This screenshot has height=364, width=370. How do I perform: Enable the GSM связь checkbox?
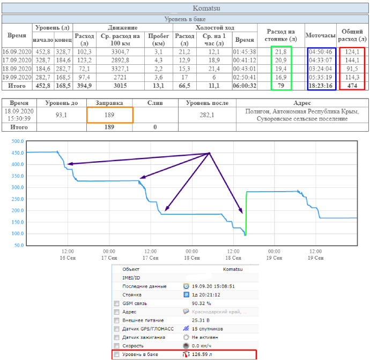(x=117, y=303)
